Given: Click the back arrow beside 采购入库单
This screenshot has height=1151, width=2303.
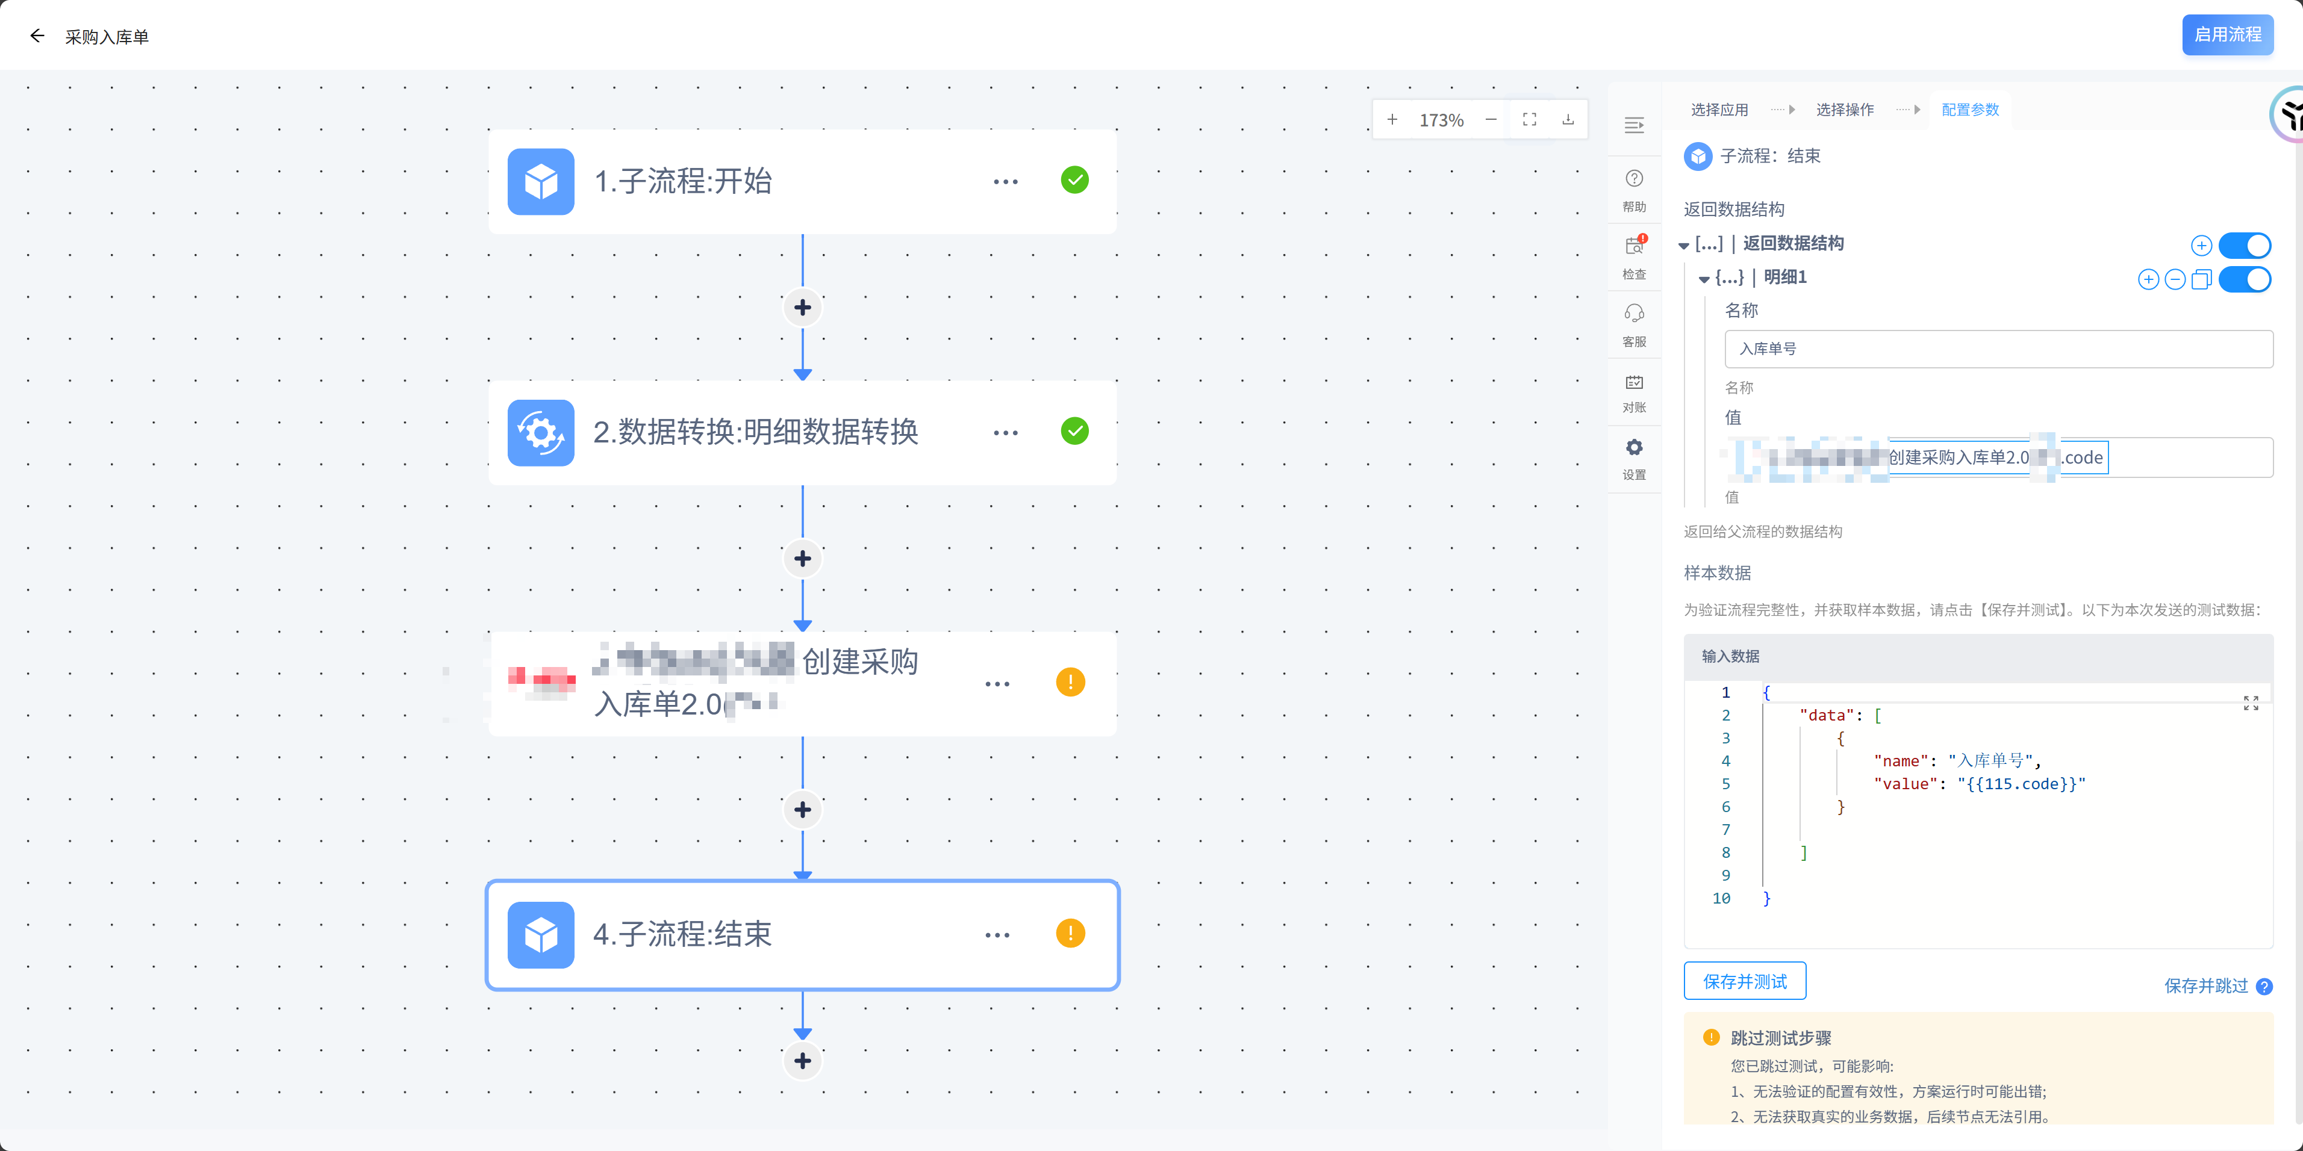Looking at the screenshot, I should click(x=37, y=36).
